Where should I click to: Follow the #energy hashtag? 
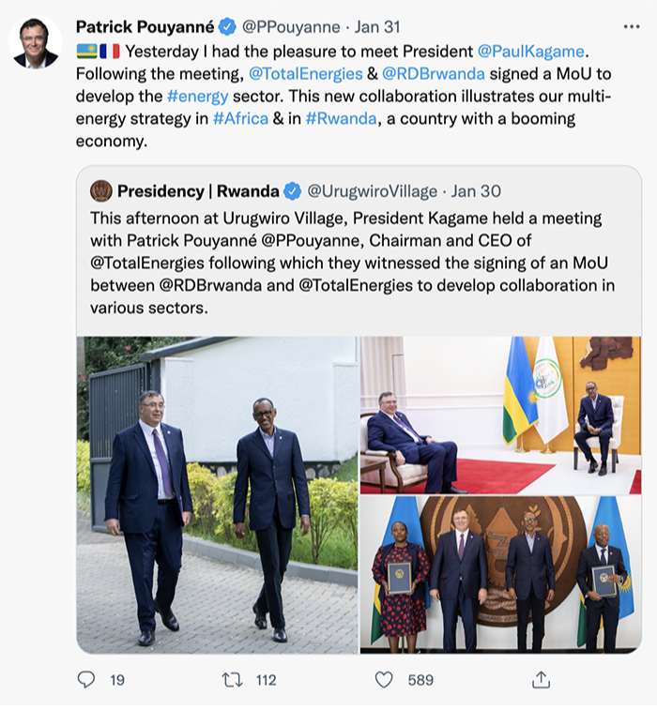point(198,97)
